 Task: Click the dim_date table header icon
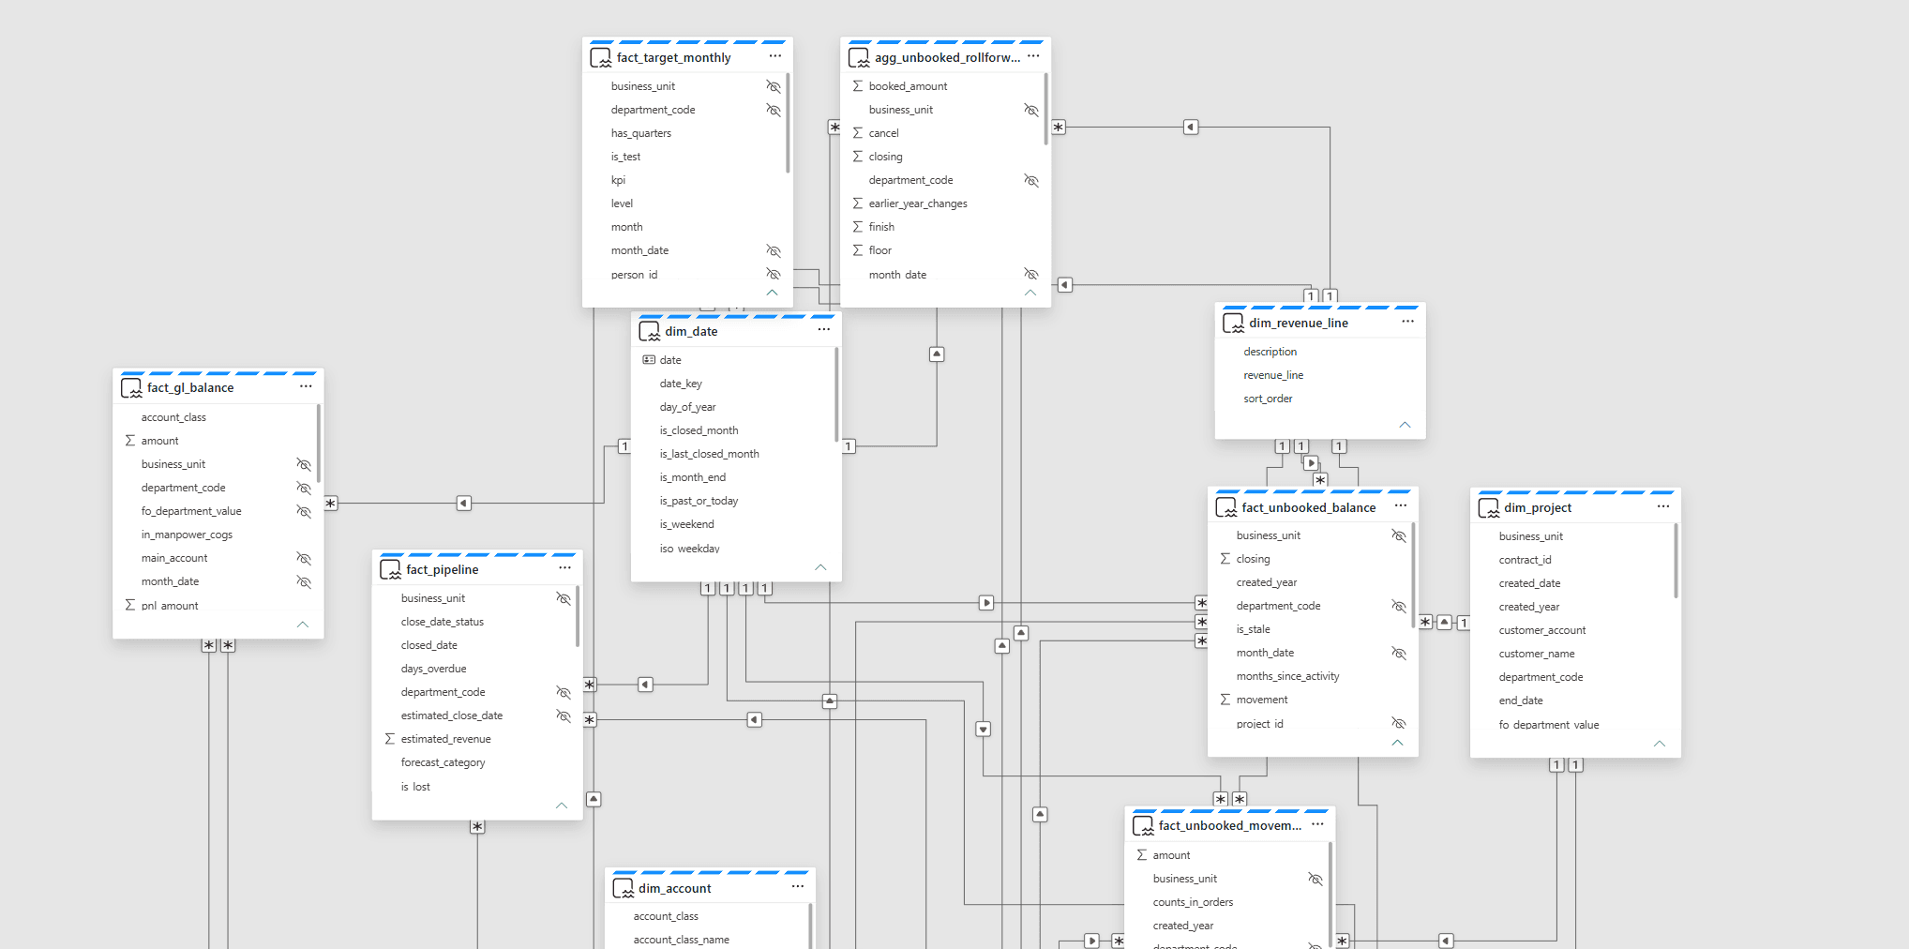click(x=650, y=332)
